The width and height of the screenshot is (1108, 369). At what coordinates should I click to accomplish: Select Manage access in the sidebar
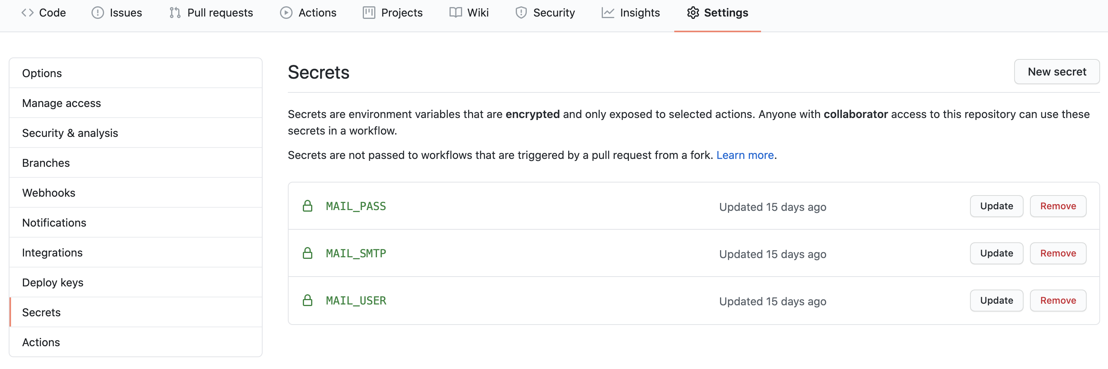click(x=62, y=103)
